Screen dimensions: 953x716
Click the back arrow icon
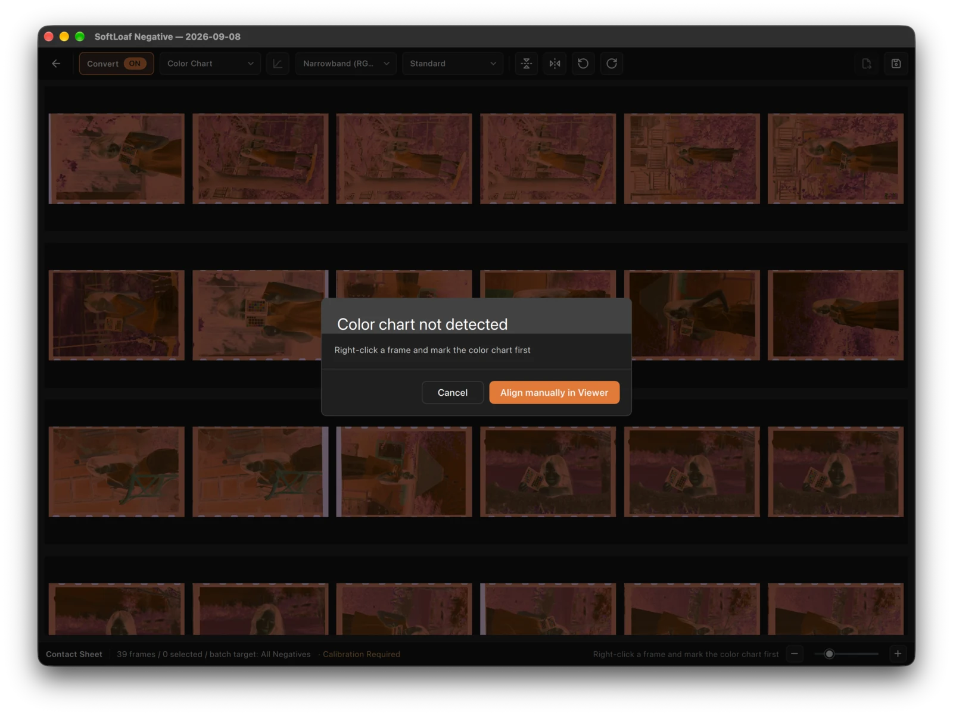coord(56,64)
